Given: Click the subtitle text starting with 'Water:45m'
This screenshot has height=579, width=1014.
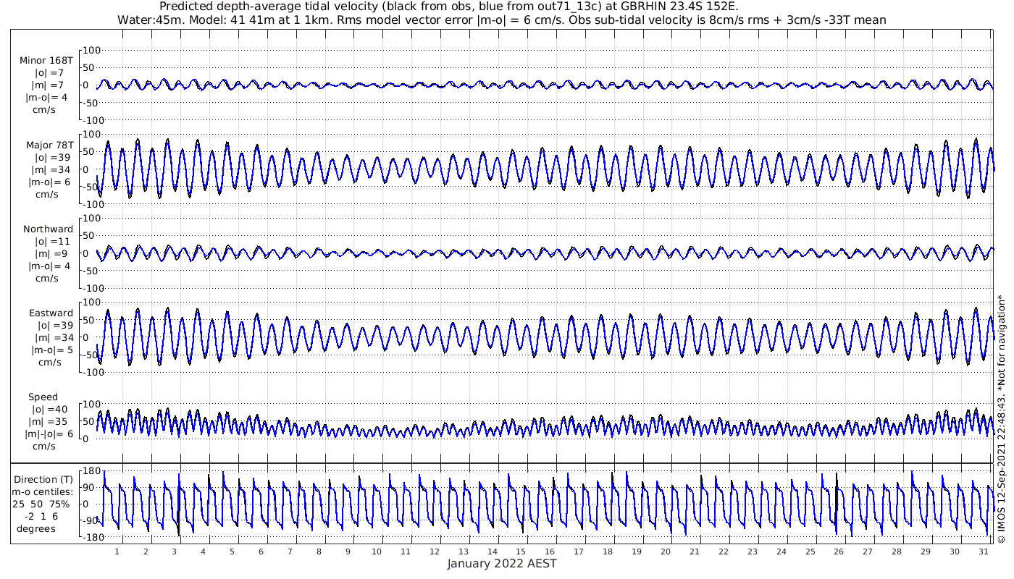Looking at the screenshot, I should click(500, 20).
